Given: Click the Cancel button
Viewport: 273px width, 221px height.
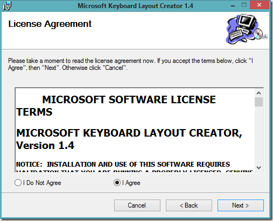Looking at the screenshot, I should [137, 205].
